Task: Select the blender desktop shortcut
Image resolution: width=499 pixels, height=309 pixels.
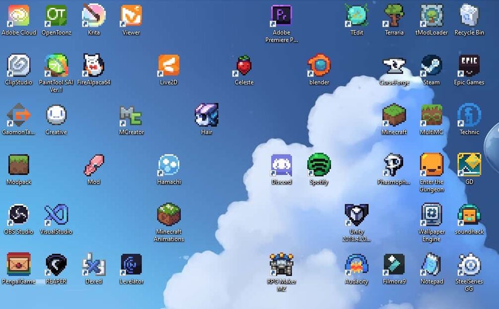Action: click(319, 65)
